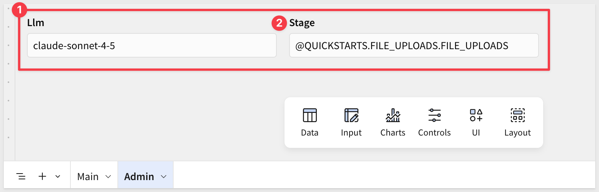Click the Llm text input field
The image size is (599, 192).
[152, 46]
